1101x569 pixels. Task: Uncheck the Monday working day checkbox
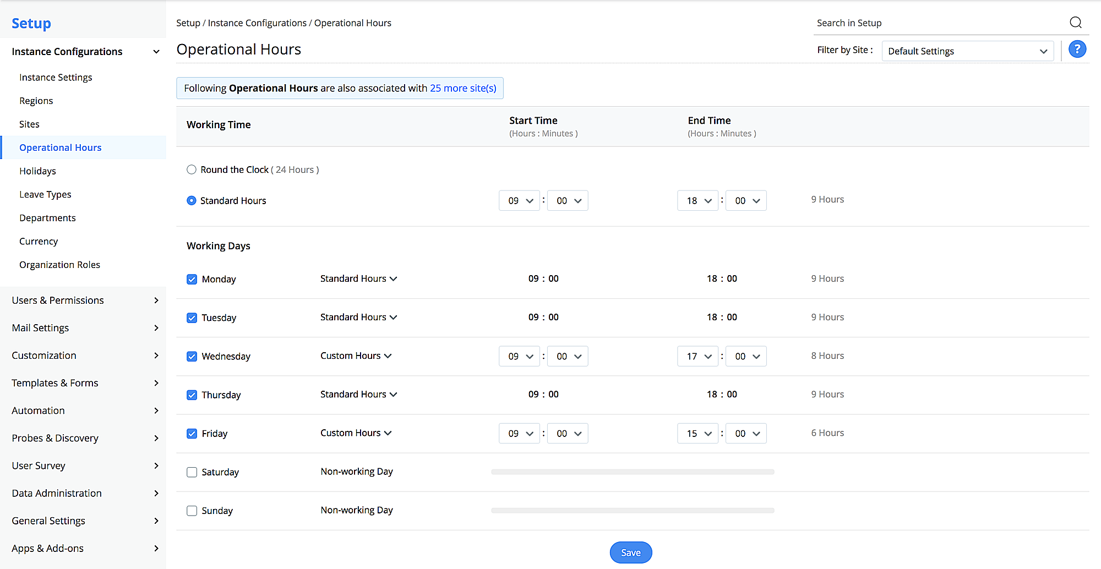(192, 280)
